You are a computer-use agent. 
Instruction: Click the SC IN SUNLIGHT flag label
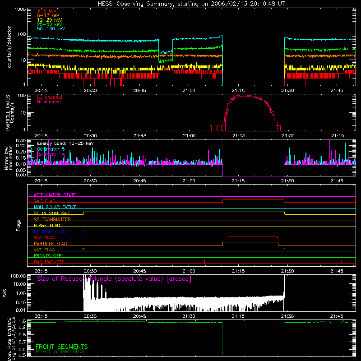(52, 213)
